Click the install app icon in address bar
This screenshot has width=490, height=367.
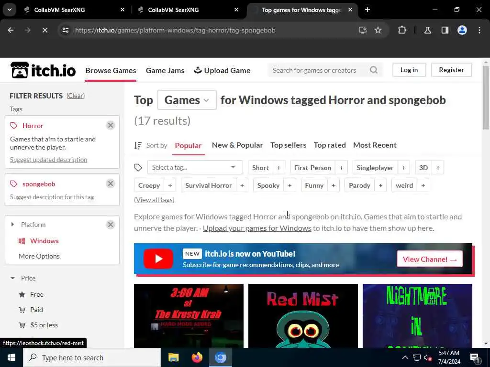point(363,30)
